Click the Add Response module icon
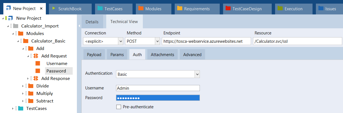 36,78
